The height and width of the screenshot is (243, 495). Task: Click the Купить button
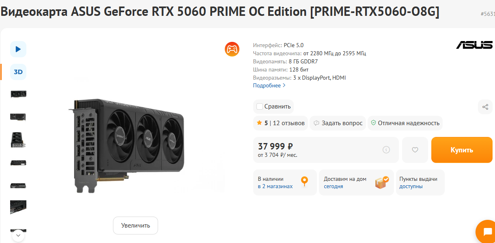click(462, 150)
